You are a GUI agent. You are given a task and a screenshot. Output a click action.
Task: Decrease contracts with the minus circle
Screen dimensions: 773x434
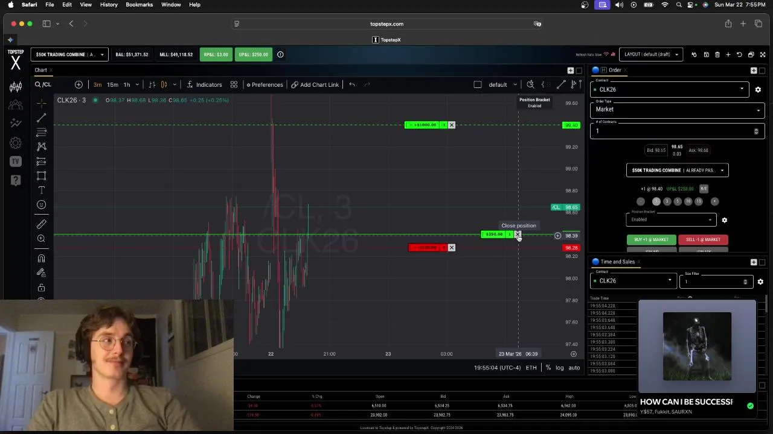641,201
